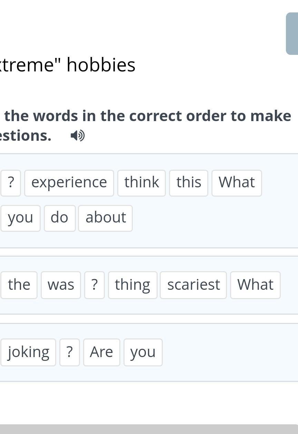This screenshot has height=434, width=298.
Task: Select the word tile 'experience'
Action: [69, 183]
